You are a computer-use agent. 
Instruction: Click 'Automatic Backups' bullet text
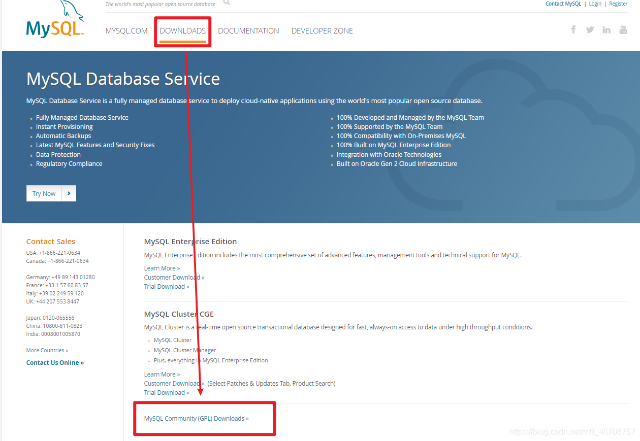(63, 135)
